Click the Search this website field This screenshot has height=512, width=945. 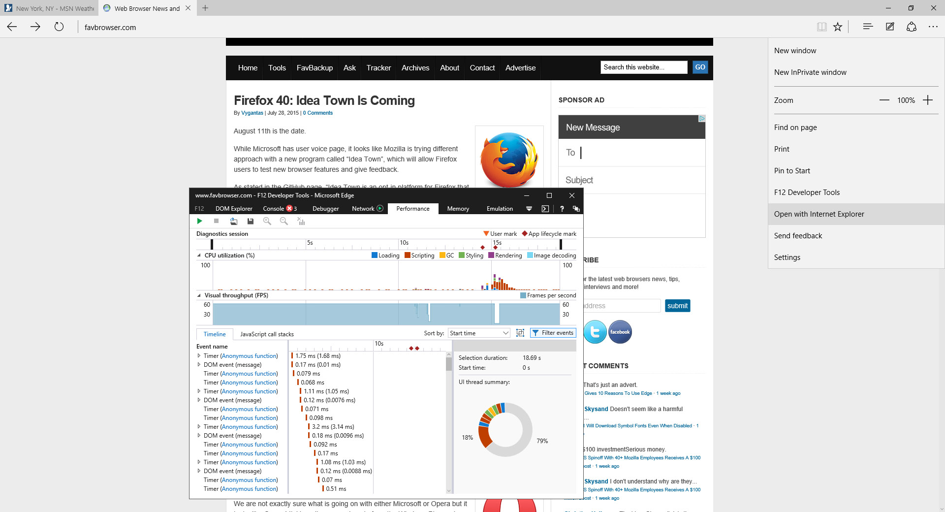coord(643,67)
